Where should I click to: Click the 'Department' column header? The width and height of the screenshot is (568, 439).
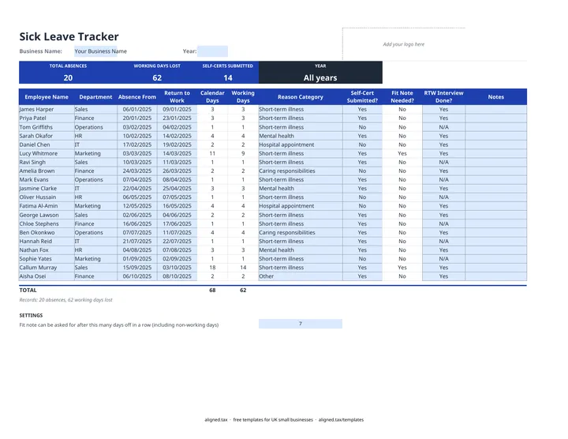[x=95, y=97]
